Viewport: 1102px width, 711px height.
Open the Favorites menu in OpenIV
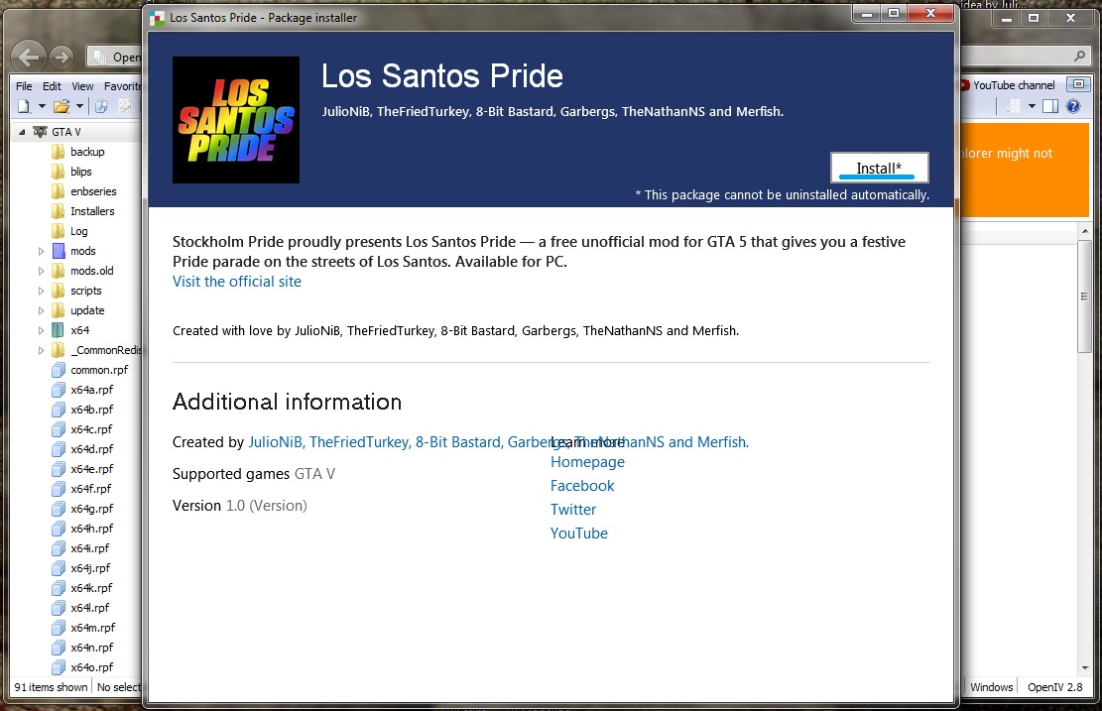pos(122,85)
